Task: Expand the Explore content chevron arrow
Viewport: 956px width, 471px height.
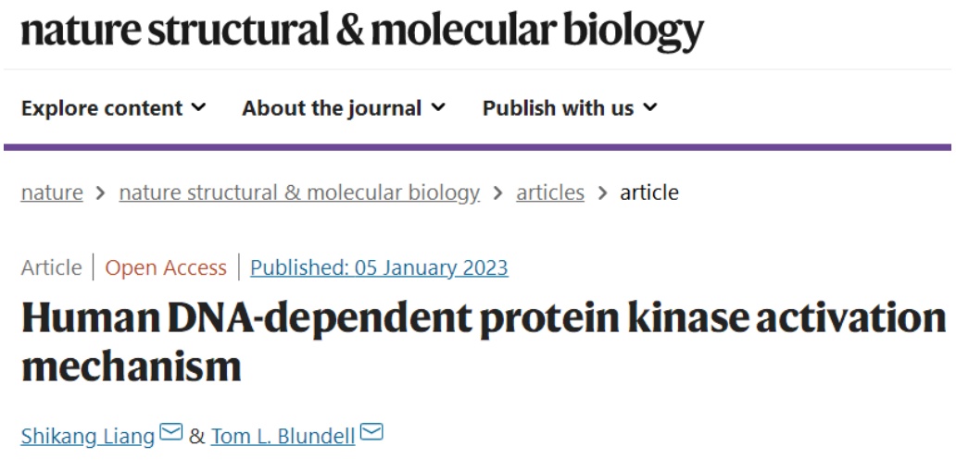Action: [x=198, y=107]
